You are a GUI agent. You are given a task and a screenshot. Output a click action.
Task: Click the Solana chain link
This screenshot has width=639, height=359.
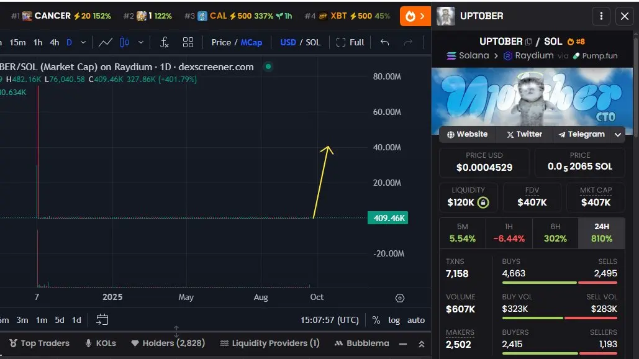pyautogui.click(x=468, y=55)
